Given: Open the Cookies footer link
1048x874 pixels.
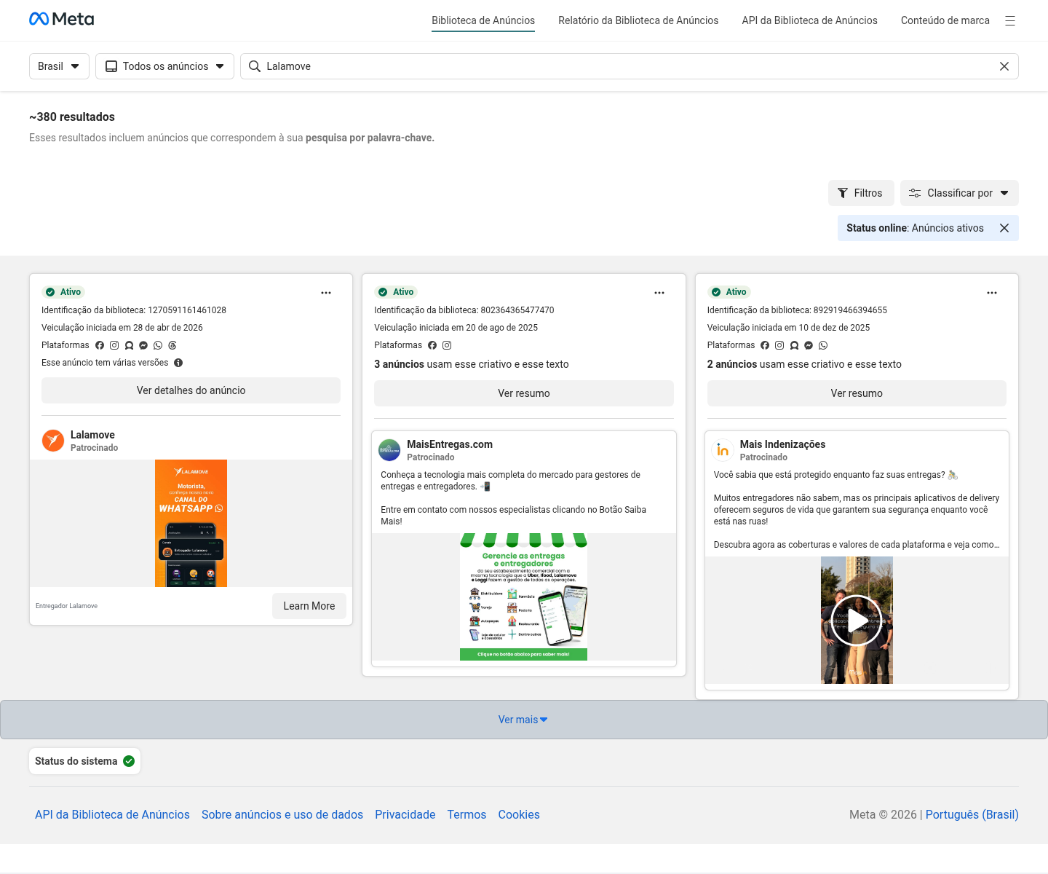Looking at the screenshot, I should (519, 814).
